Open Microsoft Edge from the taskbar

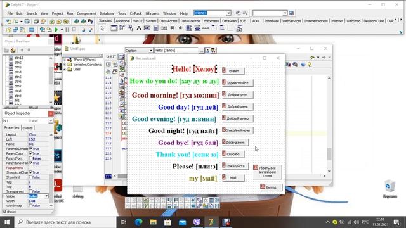(139, 222)
